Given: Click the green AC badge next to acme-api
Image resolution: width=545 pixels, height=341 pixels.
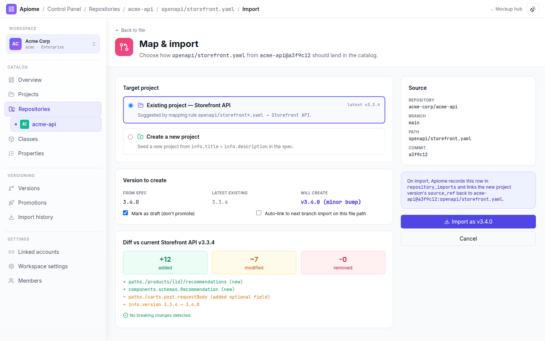Looking at the screenshot, I should [25, 124].
